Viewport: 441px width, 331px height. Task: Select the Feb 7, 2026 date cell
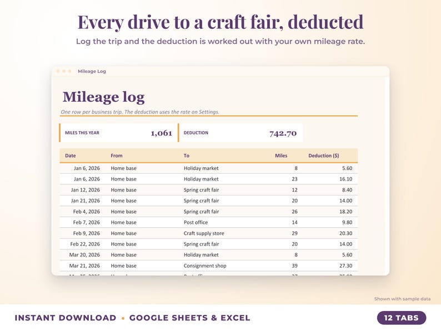pos(86,222)
